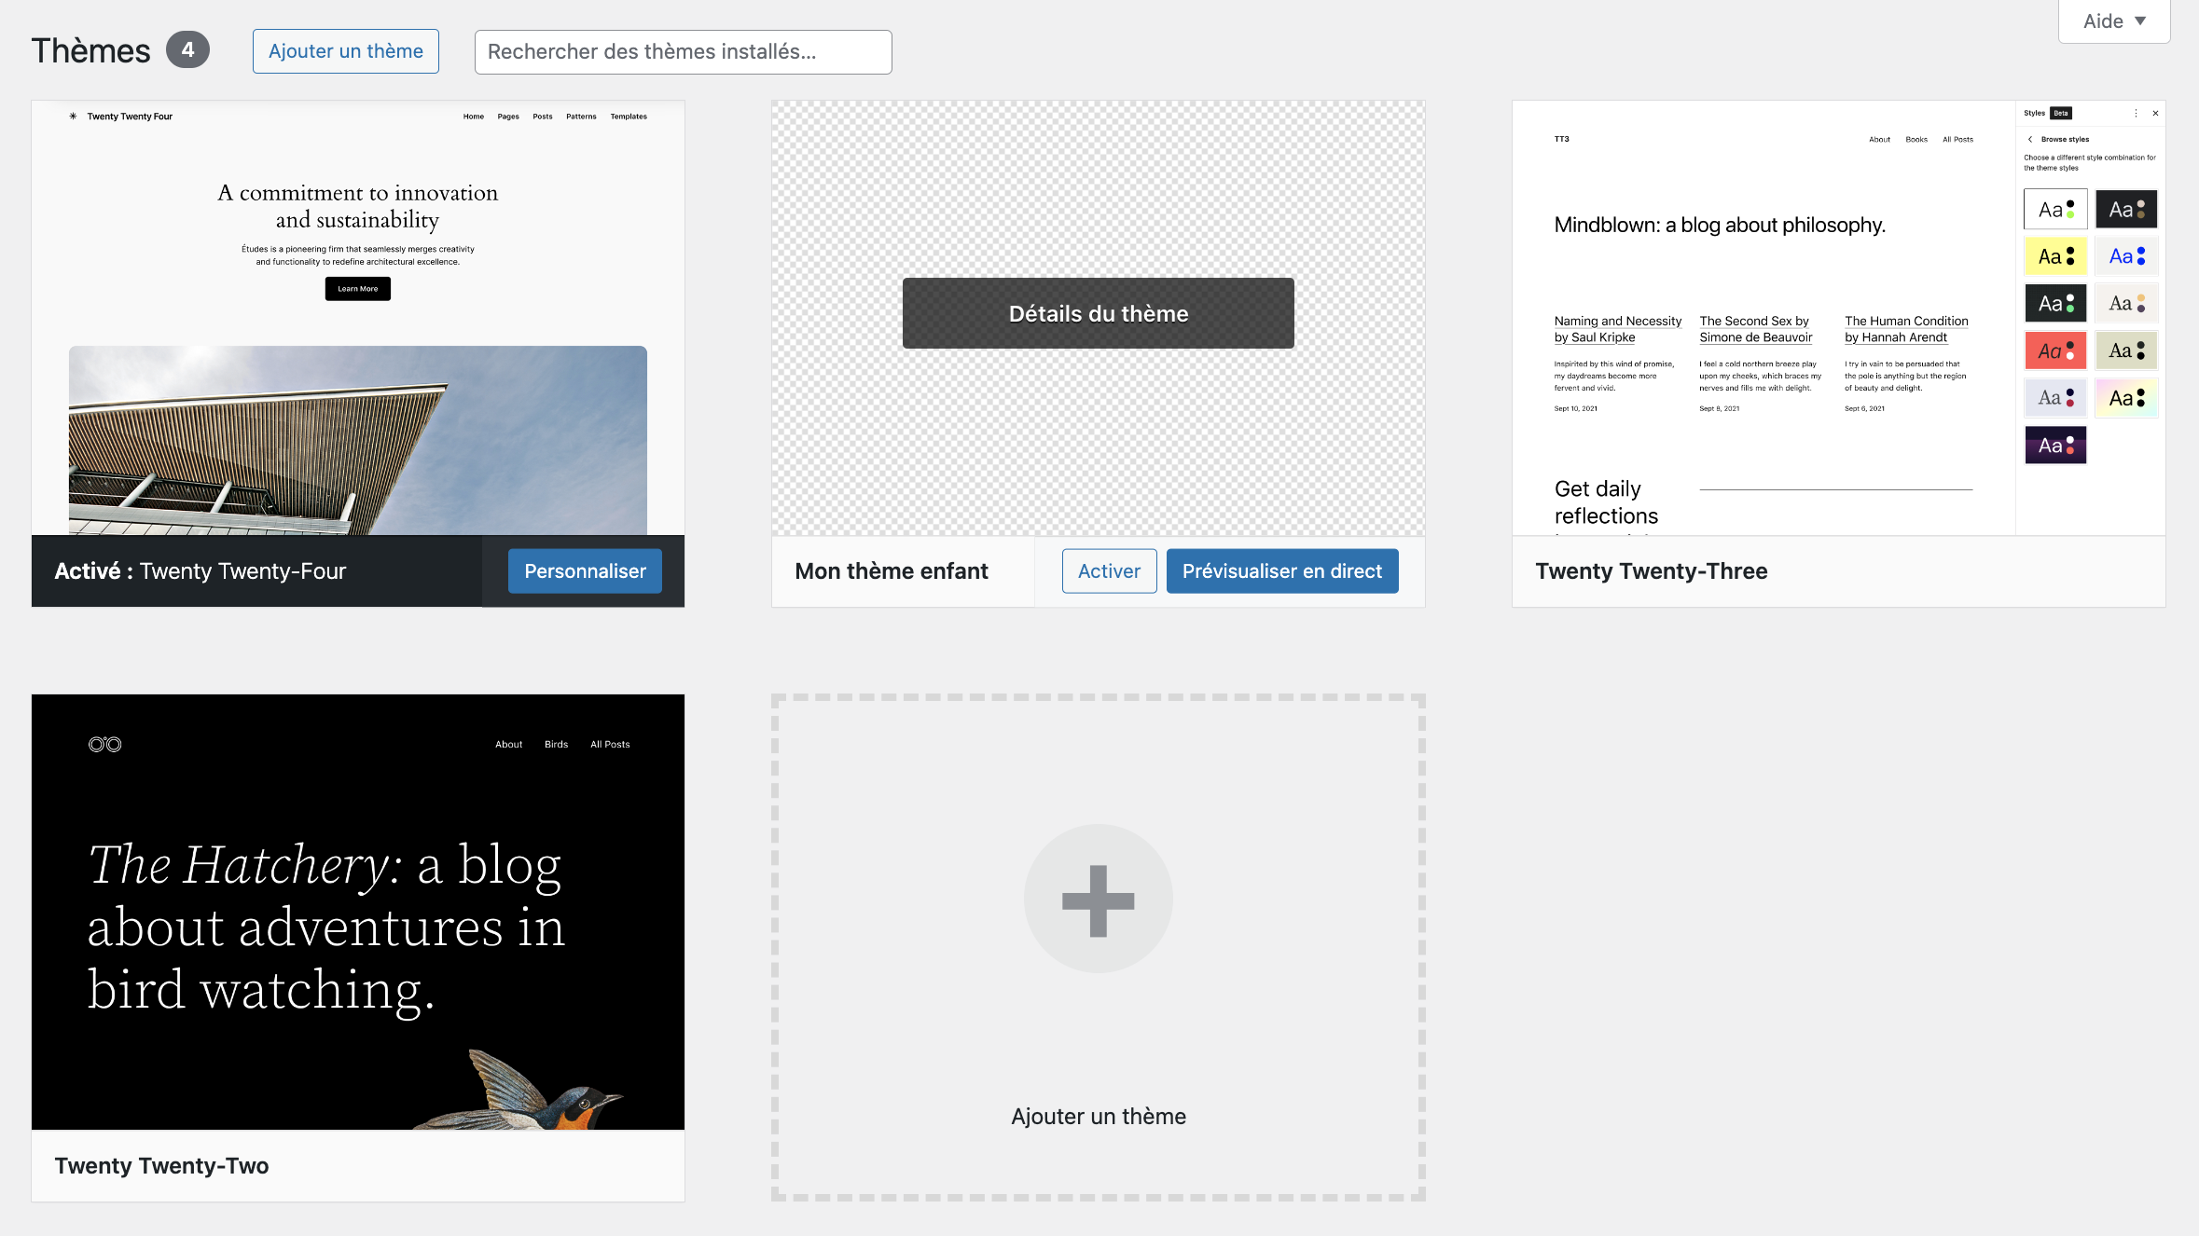Click the themes count badge showing 4
The image size is (2199, 1236).
tap(187, 50)
